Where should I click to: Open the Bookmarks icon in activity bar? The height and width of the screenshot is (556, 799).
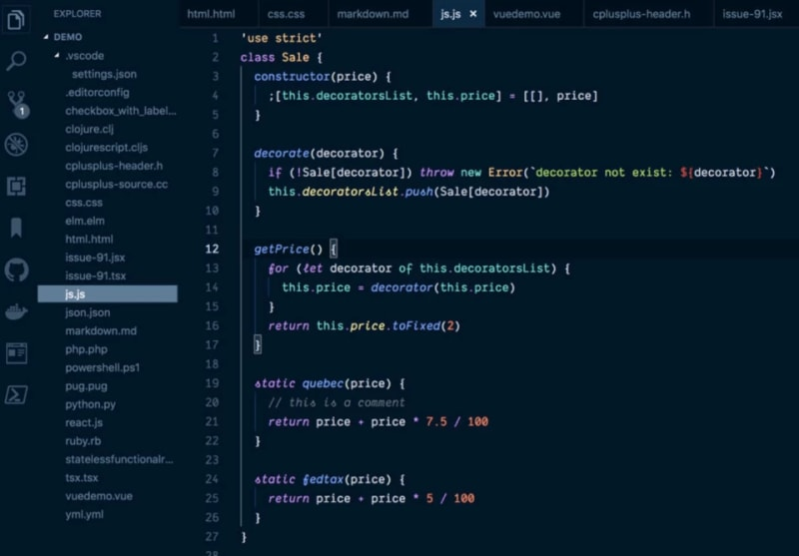tap(16, 228)
